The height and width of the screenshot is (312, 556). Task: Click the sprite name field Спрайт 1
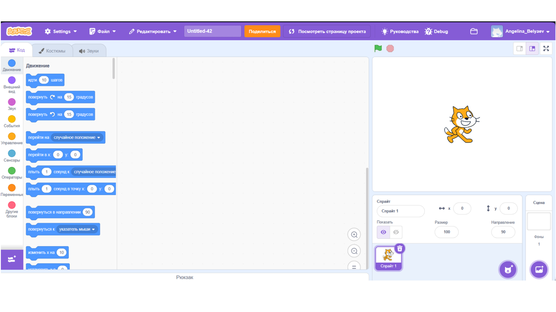(401, 211)
